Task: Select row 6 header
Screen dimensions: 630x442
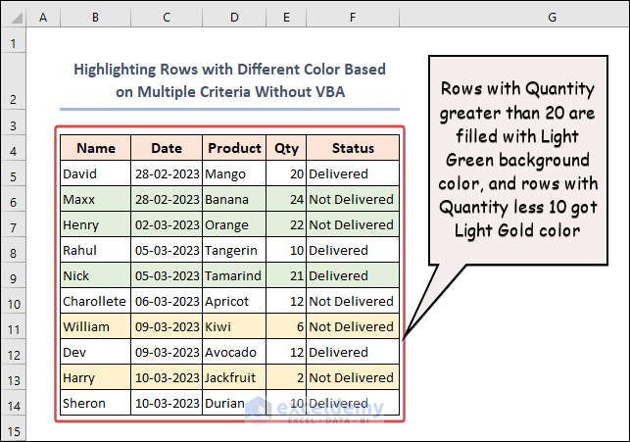Action: tap(14, 199)
